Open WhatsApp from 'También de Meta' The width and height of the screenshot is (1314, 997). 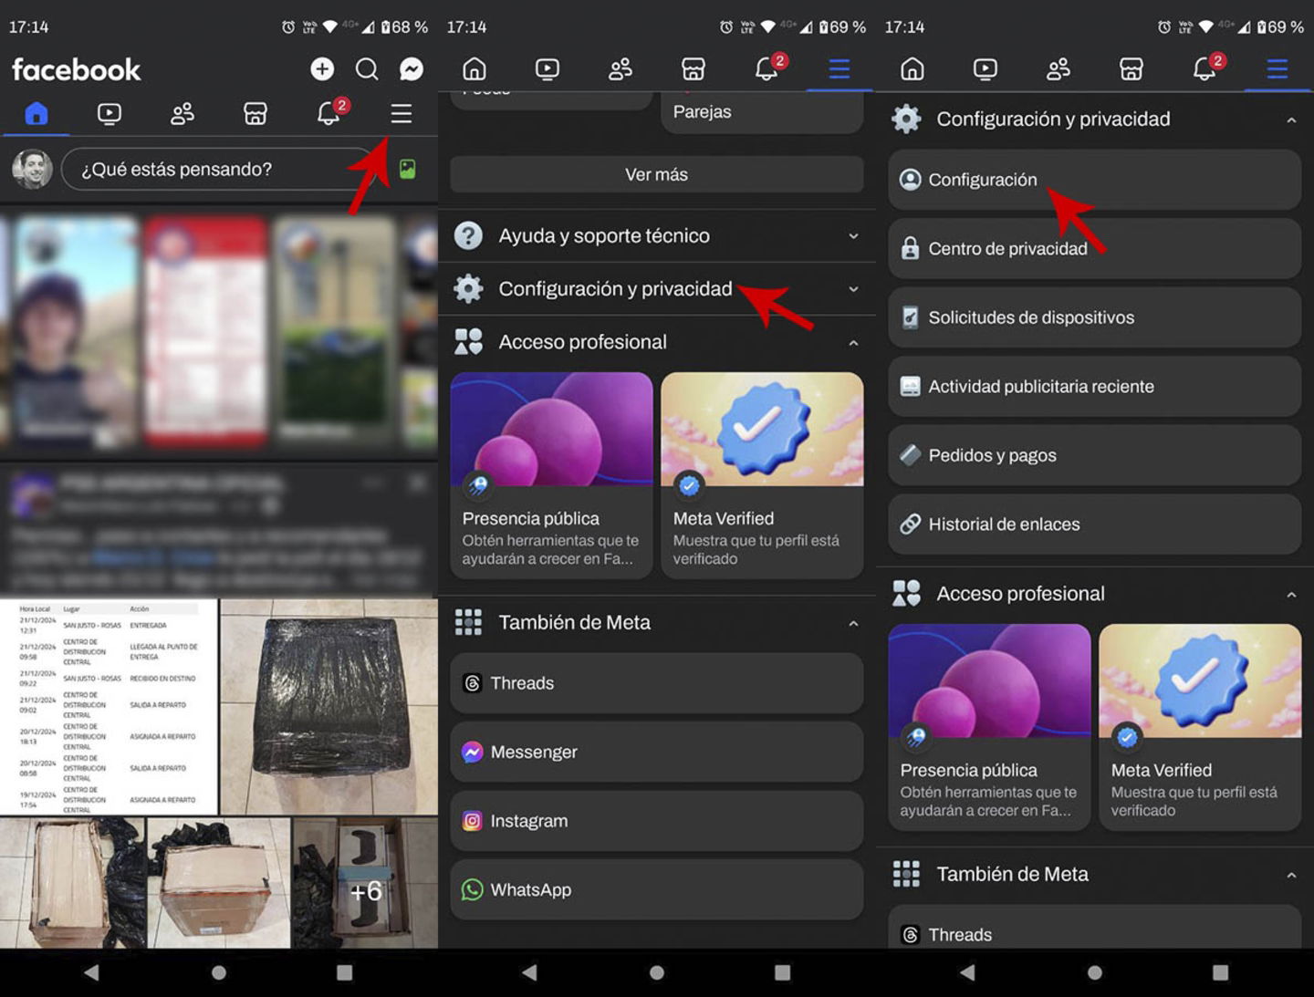tap(657, 889)
